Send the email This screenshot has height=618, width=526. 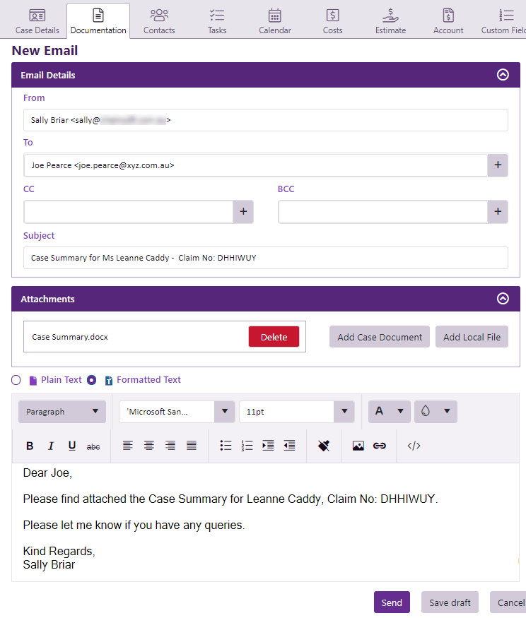point(392,602)
